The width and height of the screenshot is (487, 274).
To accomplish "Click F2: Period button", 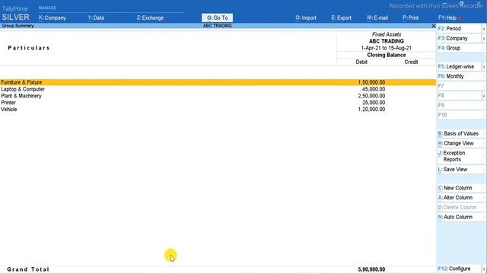I will [x=459, y=29].
